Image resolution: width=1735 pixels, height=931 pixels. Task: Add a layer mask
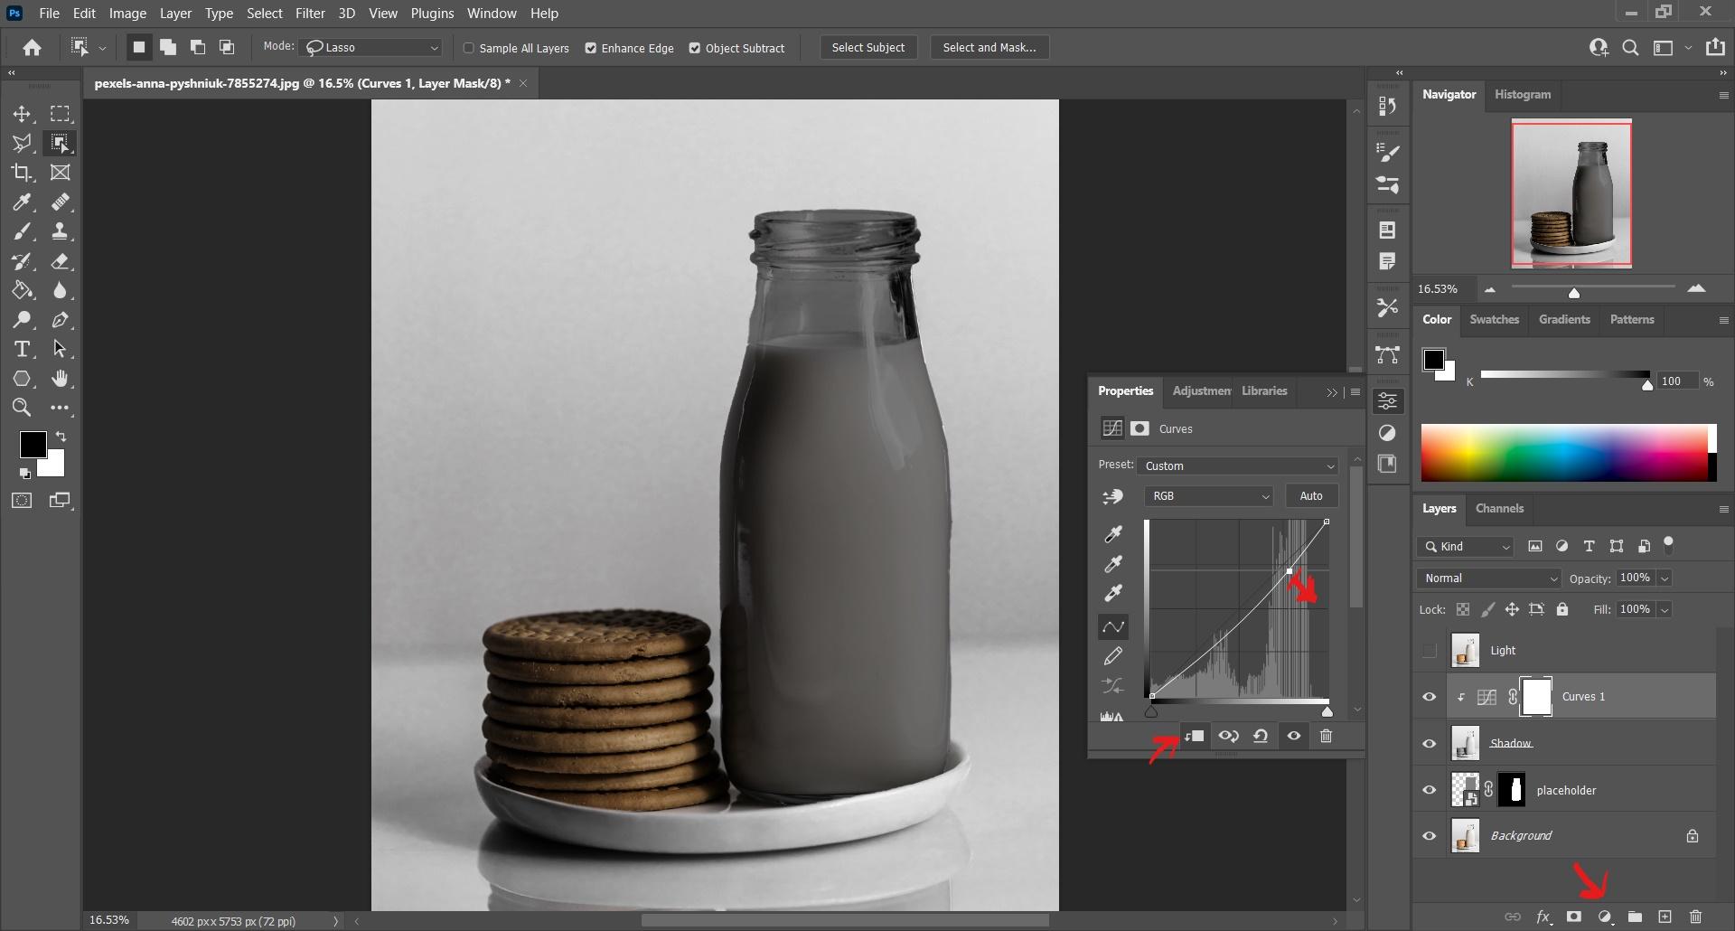tap(1574, 917)
